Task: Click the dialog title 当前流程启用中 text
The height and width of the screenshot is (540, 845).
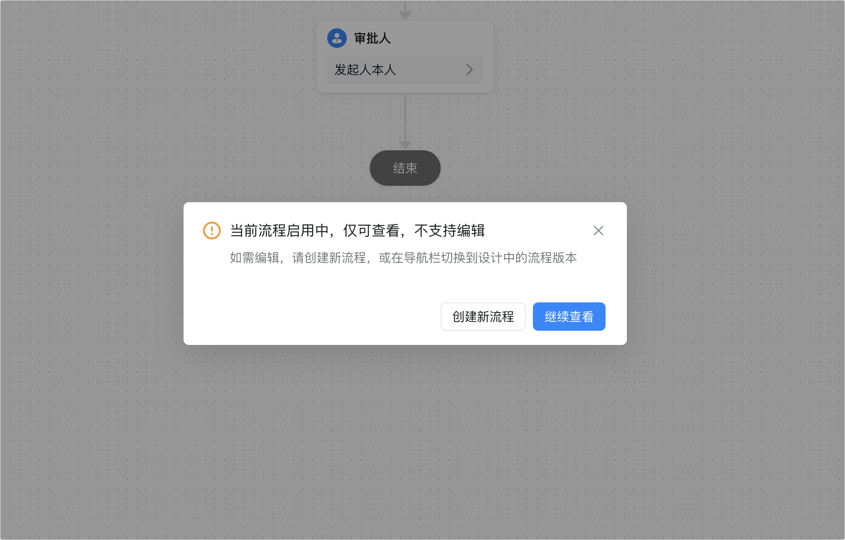Action: tap(279, 231)
